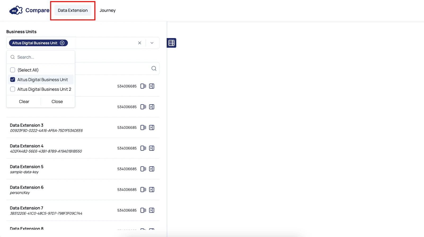Click right-panel icon for Data Extension 6
424x237 pixels.
pos(152,189)
